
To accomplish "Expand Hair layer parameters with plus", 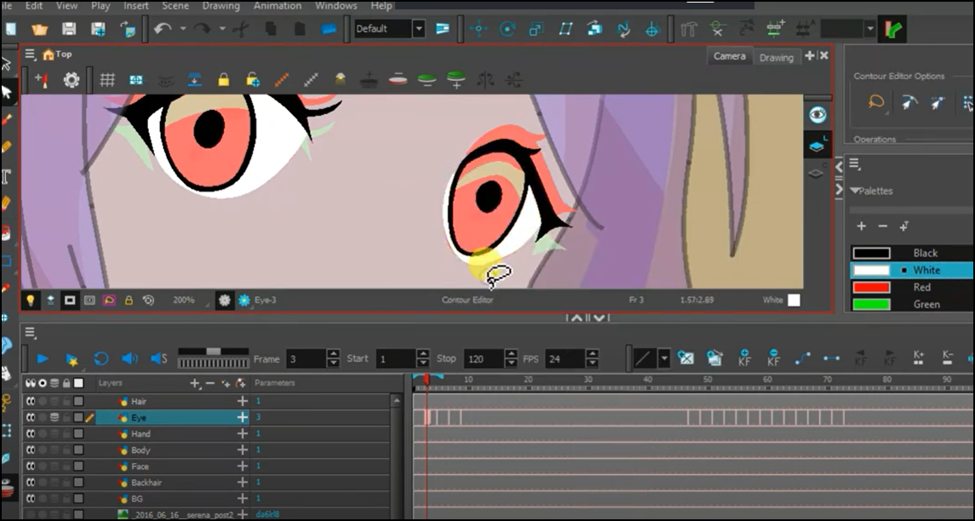I will (243, 402).
